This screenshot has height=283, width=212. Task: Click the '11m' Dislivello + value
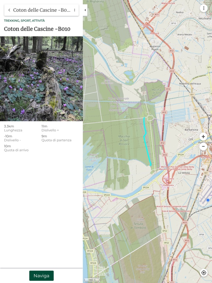click(x=44, y=126)
